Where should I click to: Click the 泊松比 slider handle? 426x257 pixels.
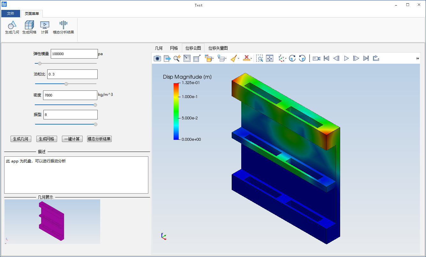pos(66,84)
